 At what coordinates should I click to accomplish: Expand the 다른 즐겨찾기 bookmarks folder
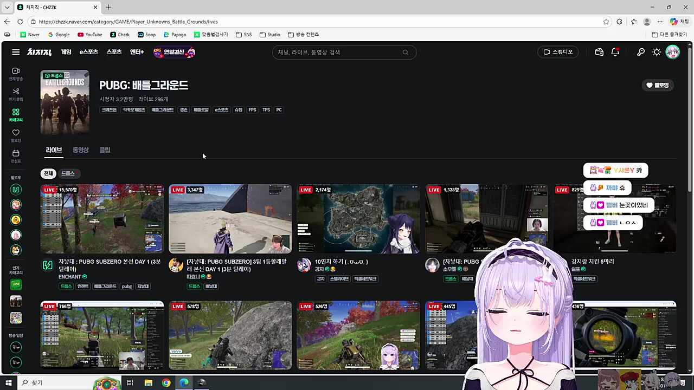tap(670, 35)
